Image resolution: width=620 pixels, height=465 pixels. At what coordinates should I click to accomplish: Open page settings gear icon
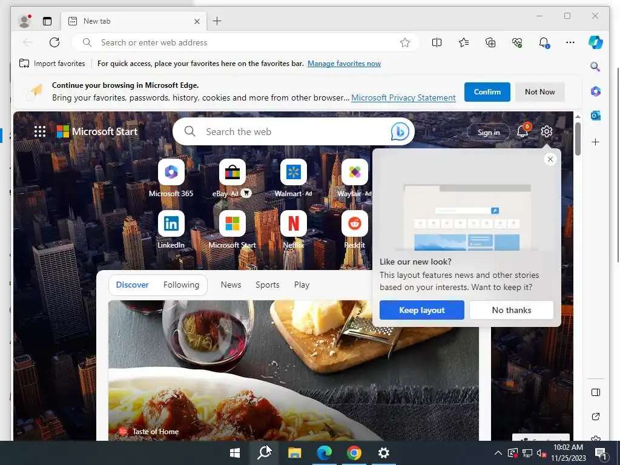tap(547, 131)
